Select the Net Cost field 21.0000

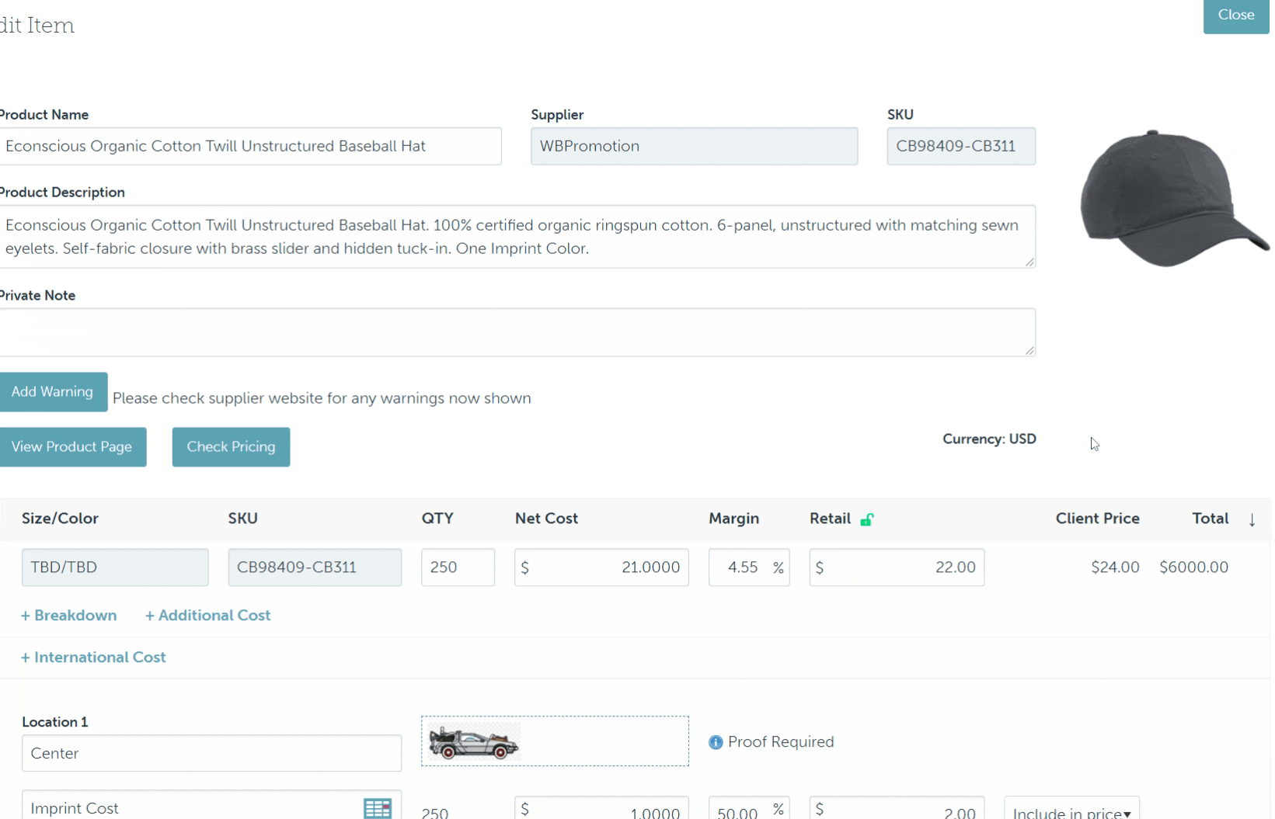pos(601,567)
